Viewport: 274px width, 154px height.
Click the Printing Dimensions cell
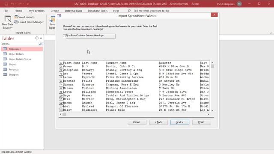point(132,81)
